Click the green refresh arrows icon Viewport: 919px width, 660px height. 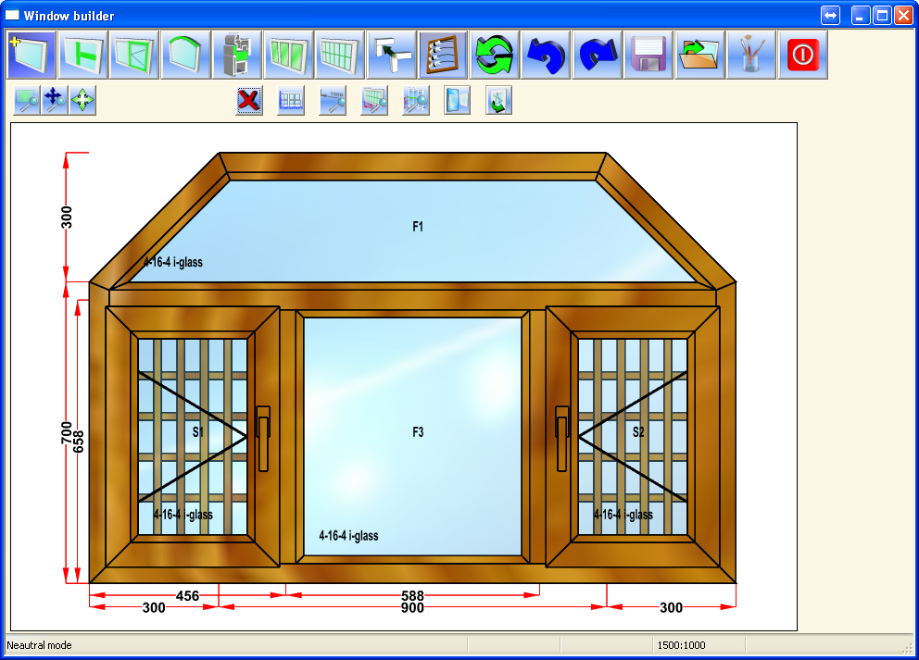click(495, 56)
